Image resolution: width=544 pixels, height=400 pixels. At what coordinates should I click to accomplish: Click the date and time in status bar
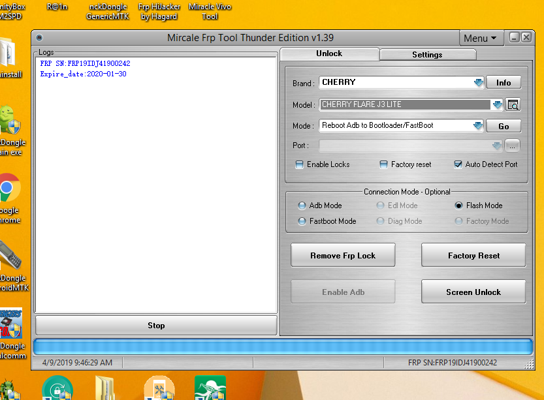(77, 363)
